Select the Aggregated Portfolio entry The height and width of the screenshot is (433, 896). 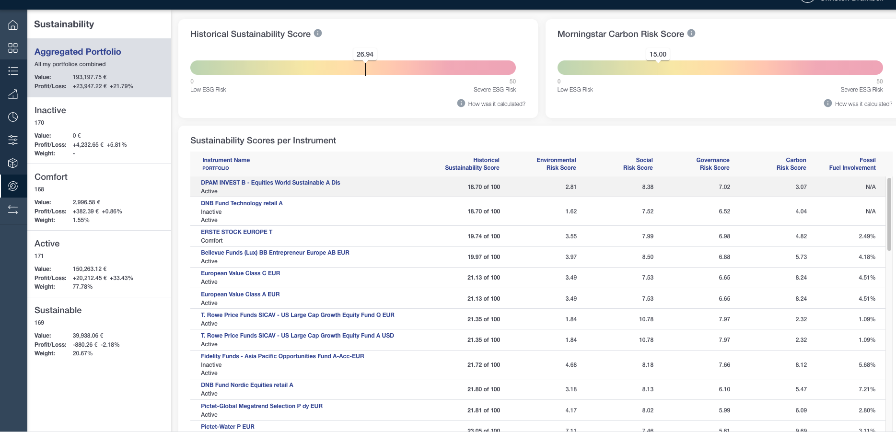[77, 51]
